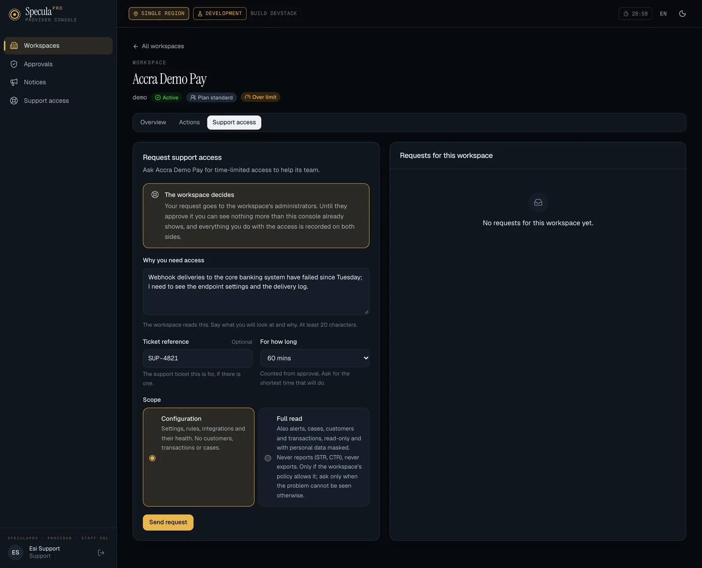Click the Single Region badge

tap(159, 14)
